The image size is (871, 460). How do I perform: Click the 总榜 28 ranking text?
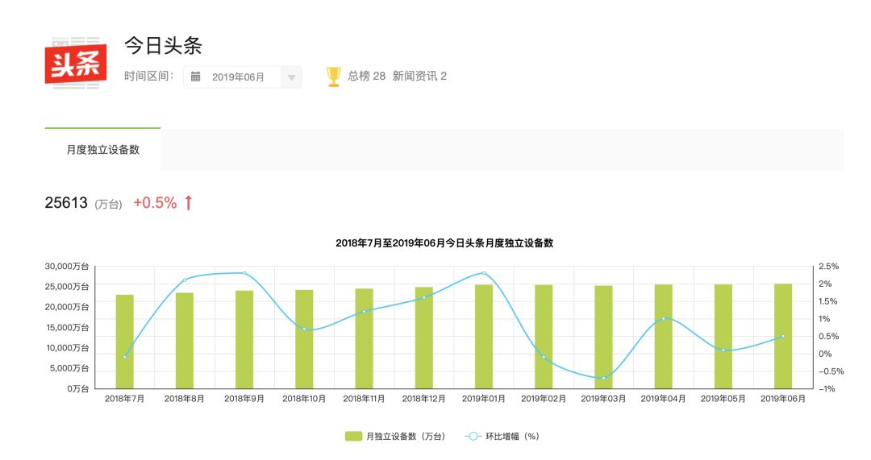pyautogui.click(x=367, y=76)
